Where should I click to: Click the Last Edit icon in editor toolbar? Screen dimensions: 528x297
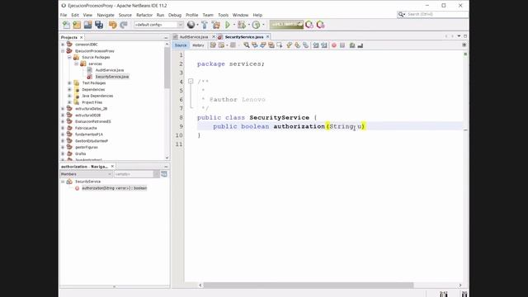pyautogui.click(x=213, y=45)
